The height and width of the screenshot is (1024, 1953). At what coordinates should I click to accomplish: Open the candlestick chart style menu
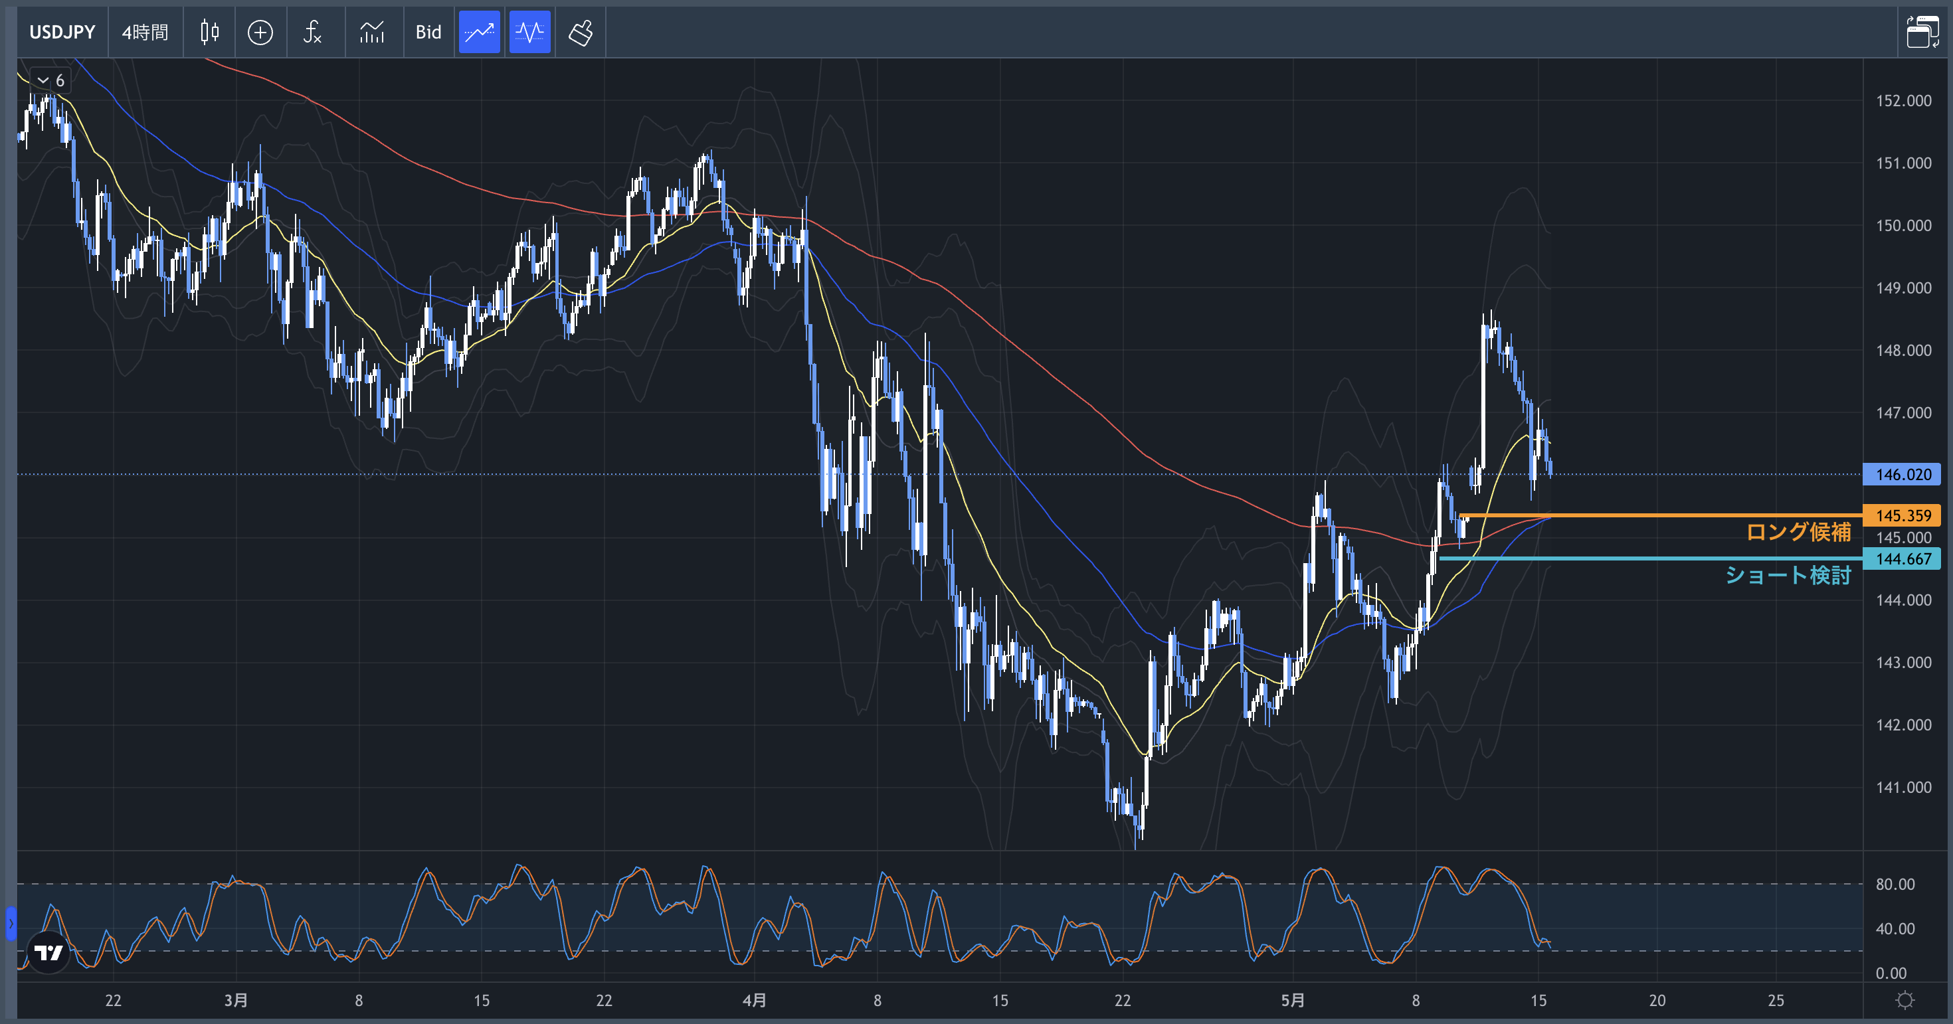click(209, 32)
